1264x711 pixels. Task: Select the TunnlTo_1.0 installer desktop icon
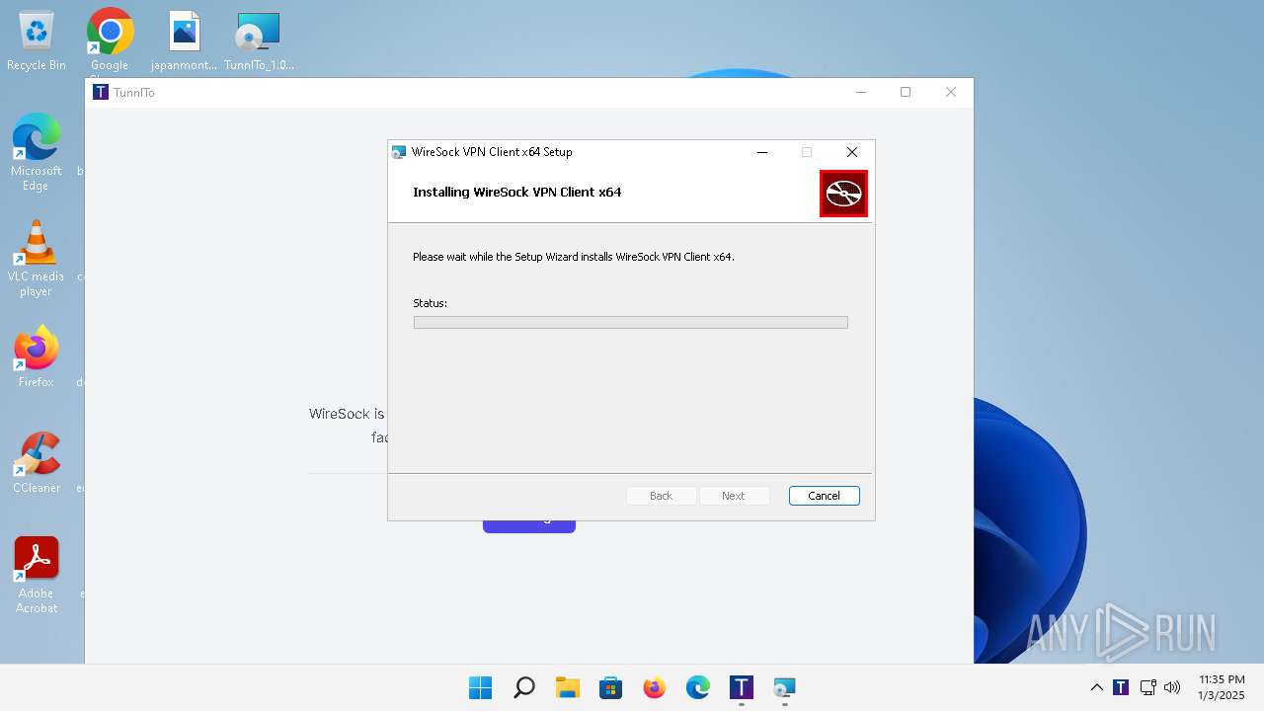click(259, 40)
